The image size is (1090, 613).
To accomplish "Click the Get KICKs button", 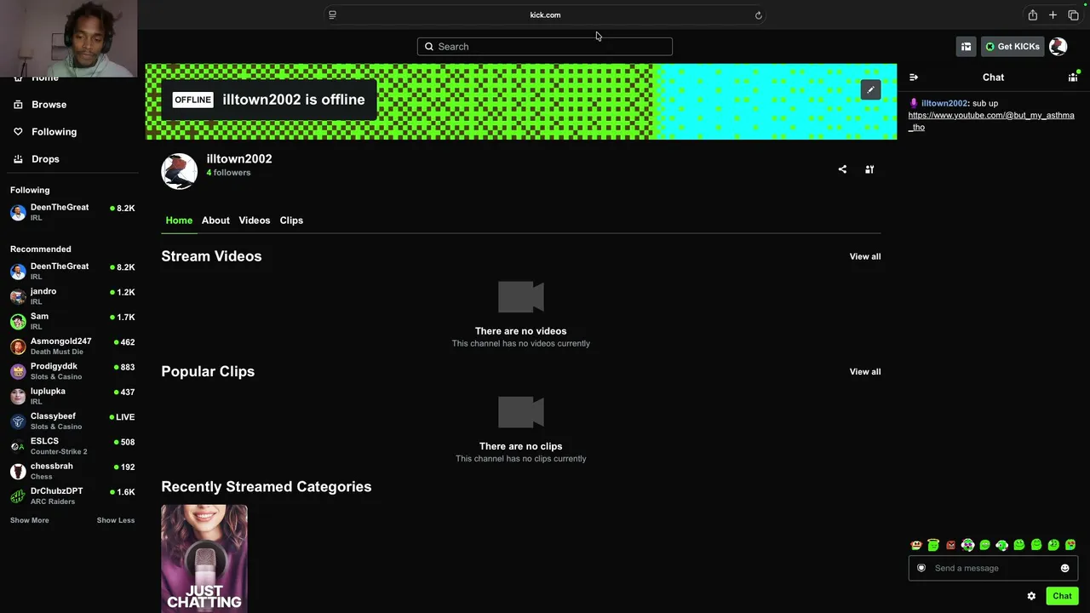I will click(x=1013, y=47).
